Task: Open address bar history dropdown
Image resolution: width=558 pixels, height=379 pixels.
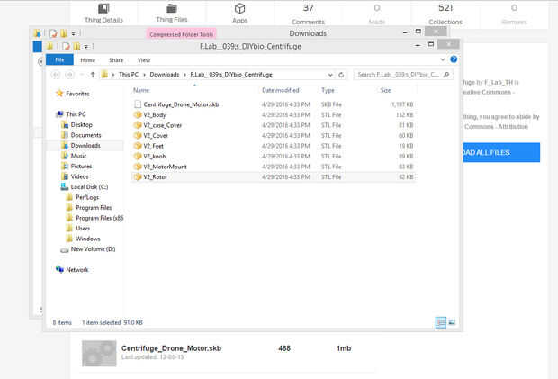Action: (330, 75)
